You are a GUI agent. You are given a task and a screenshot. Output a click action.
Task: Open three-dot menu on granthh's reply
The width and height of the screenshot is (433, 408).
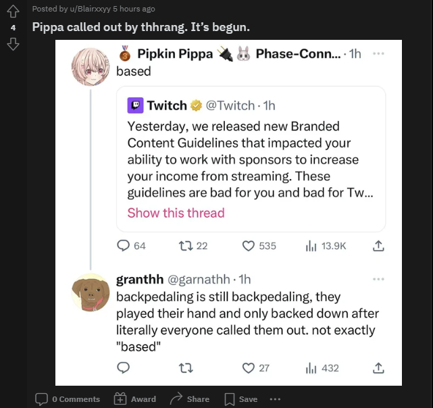tap(378, 279)
